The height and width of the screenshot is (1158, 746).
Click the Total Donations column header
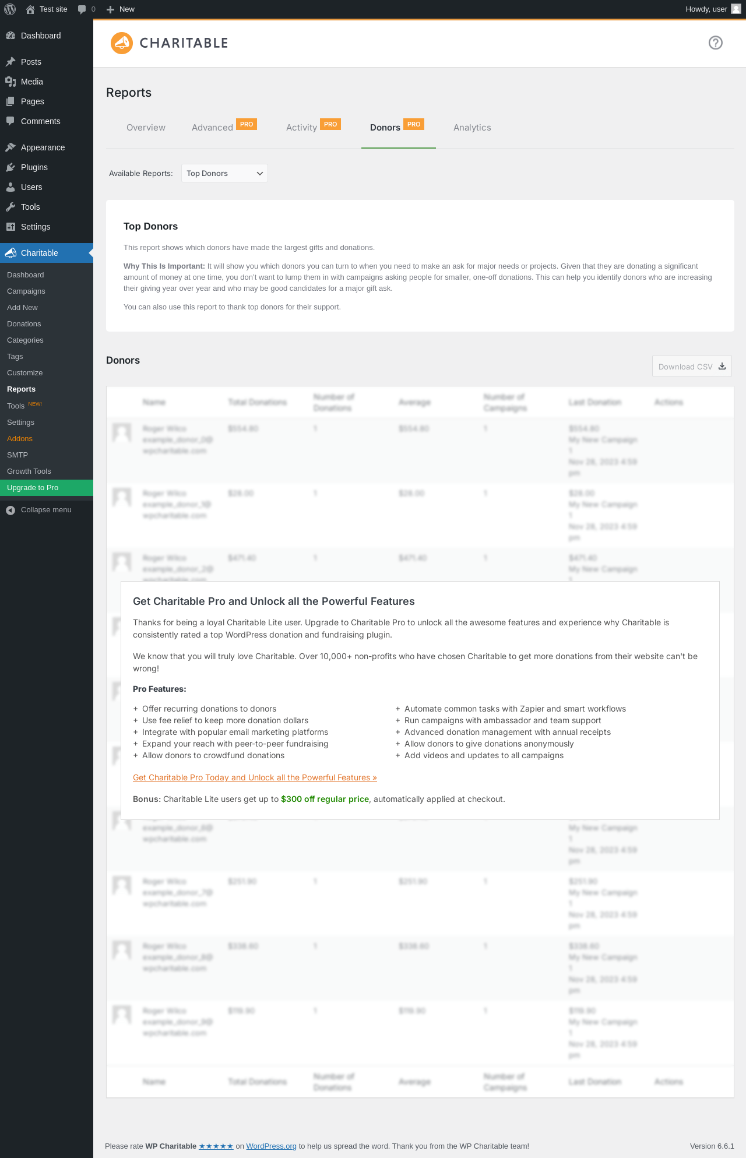coord(257,402)
